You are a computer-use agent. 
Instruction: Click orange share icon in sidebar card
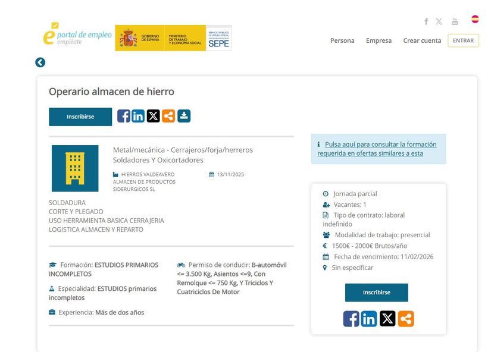click(x=406, y=319)
